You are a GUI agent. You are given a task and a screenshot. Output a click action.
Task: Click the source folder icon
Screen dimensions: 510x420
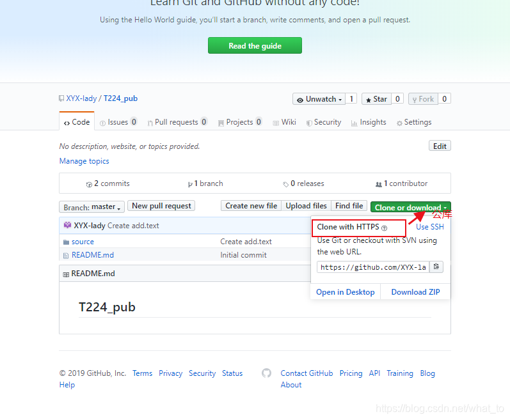(66, 242)
